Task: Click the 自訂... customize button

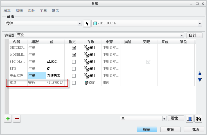Action: pos(194,35)
